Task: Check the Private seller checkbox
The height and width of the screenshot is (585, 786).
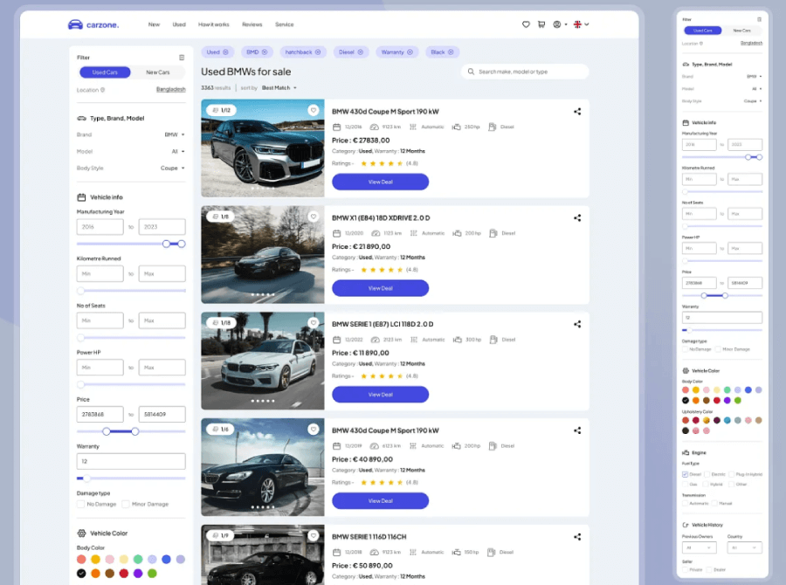Action: (x=686, y=570)
